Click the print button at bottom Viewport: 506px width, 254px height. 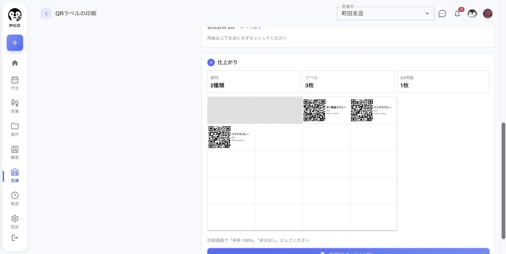pyautogui.click(x=348, y=252)
